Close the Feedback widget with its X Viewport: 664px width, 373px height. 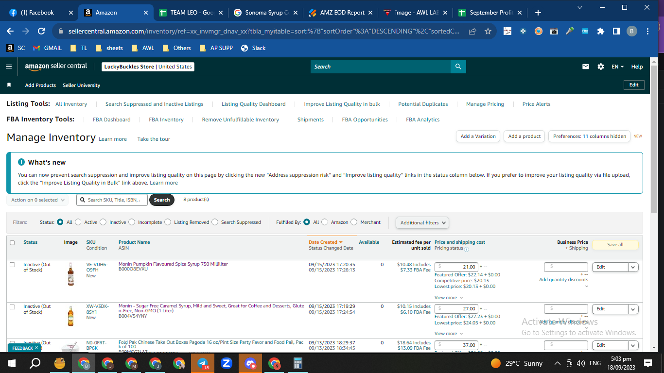coord(36,348)
